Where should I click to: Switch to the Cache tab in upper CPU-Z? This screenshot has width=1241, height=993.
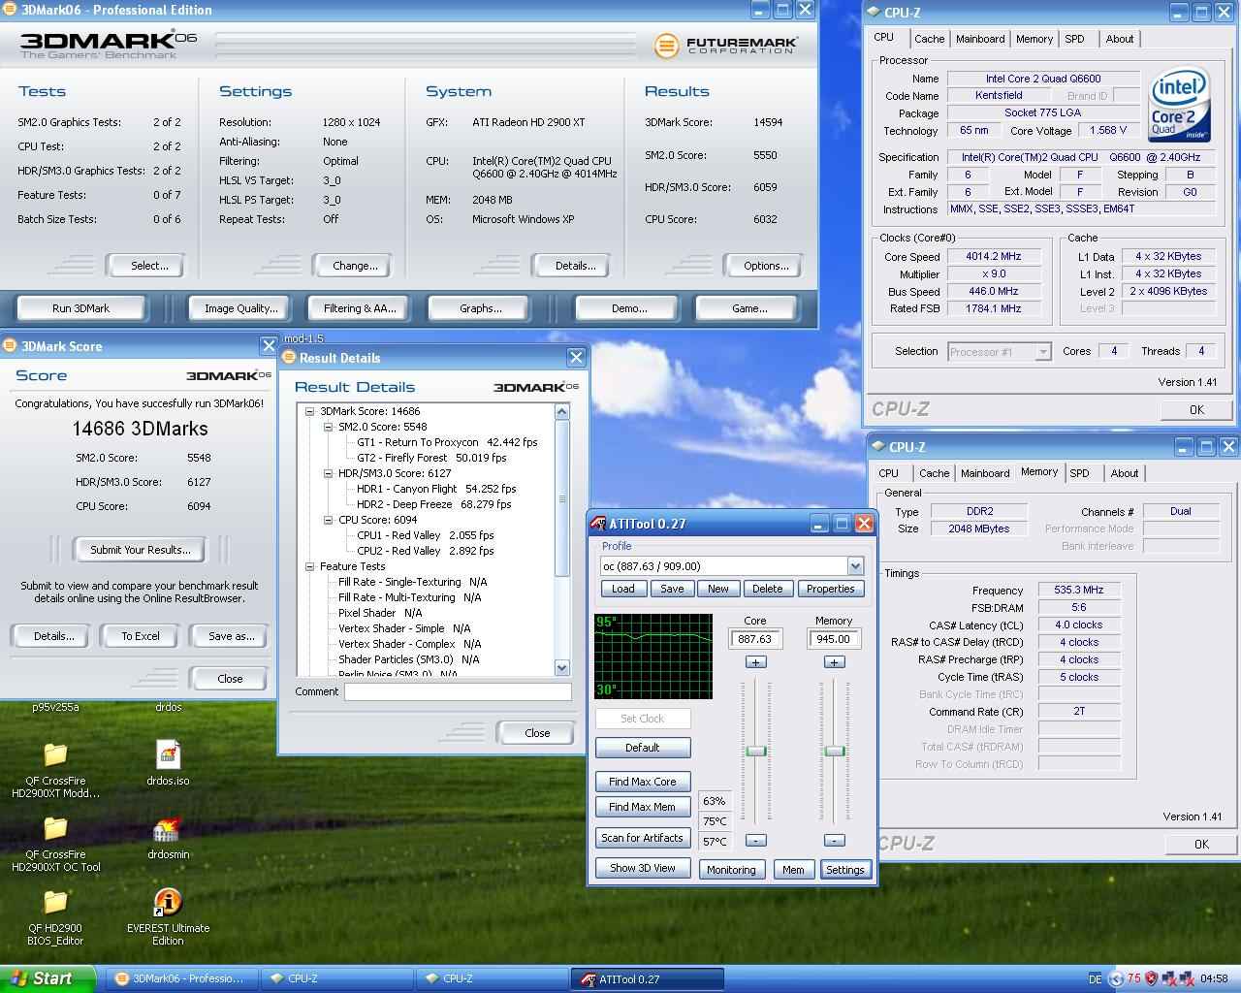929,39
